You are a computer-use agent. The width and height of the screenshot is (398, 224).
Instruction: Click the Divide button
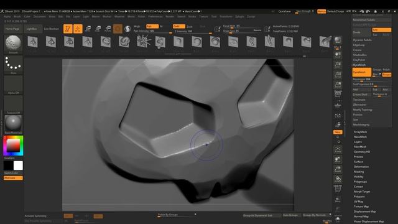(x=362, y=32)
